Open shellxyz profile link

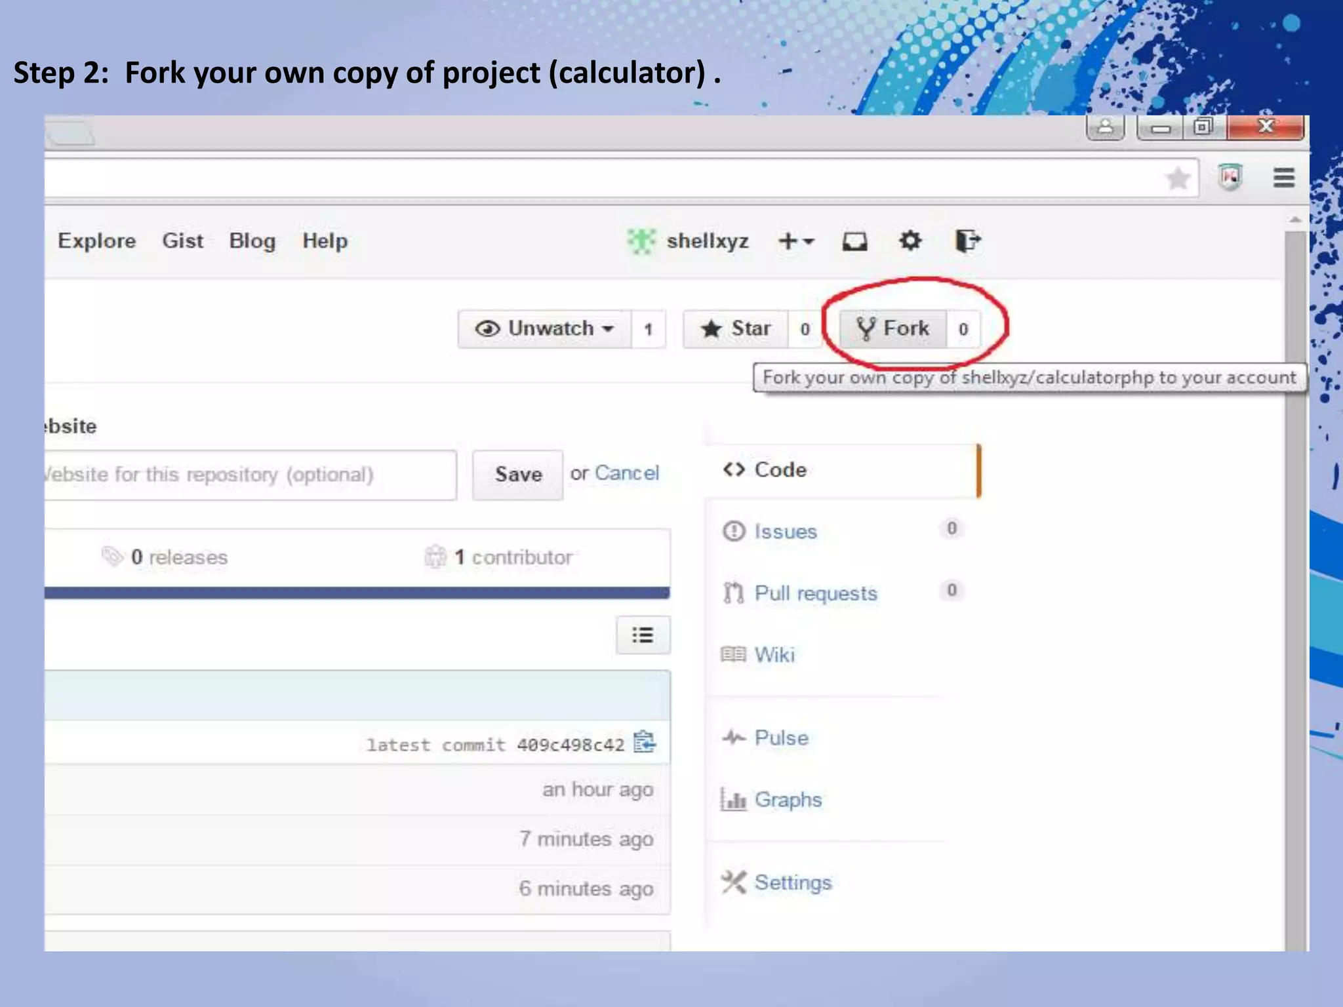tap(708, 241)
